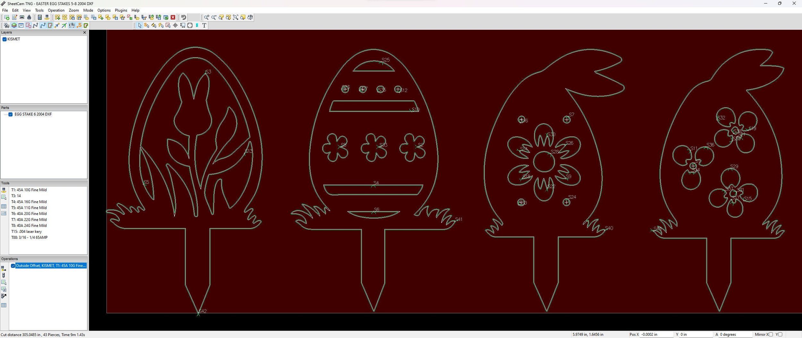Image resolution: width=802 pixels, height=338 pixels.
Task: Click the A degrees input field
Action: pyautogui.click(x=735, y=334)
